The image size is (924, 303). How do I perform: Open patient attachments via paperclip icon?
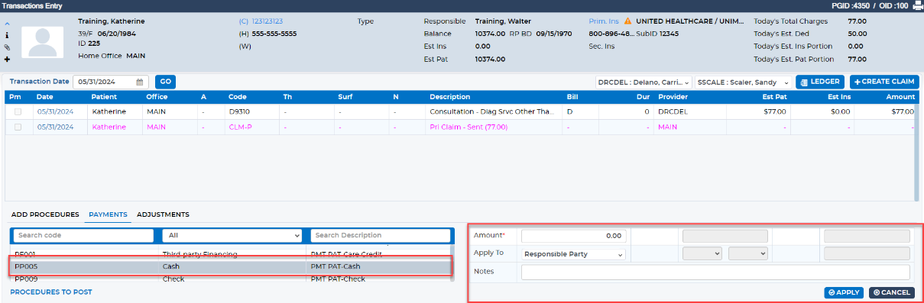pos(7,47)
